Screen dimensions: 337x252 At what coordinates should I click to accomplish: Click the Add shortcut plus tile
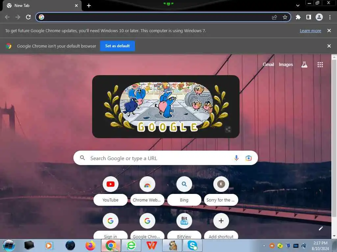(221, 226)
